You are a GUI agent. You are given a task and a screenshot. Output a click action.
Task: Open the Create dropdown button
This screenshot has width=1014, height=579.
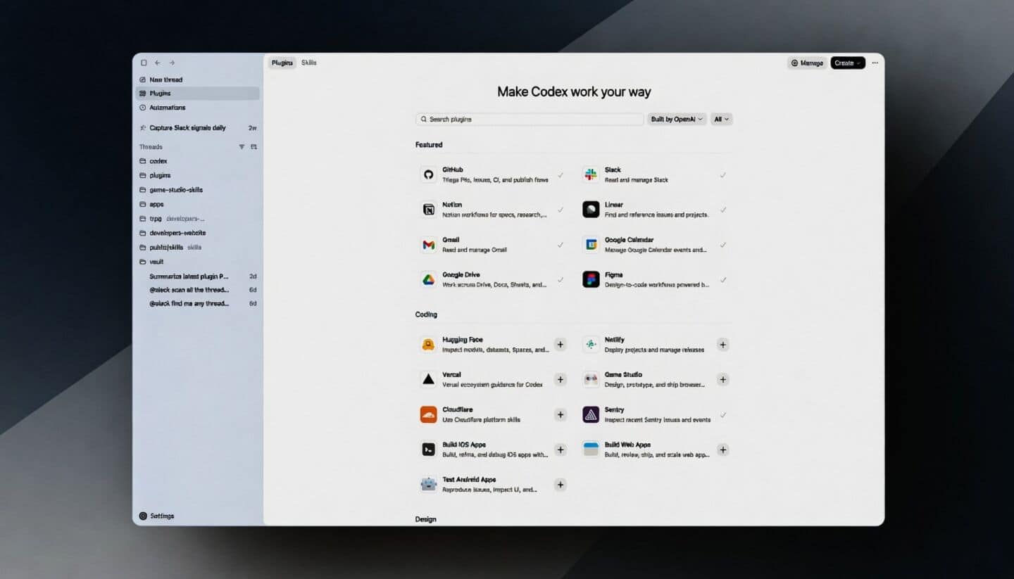848,63
